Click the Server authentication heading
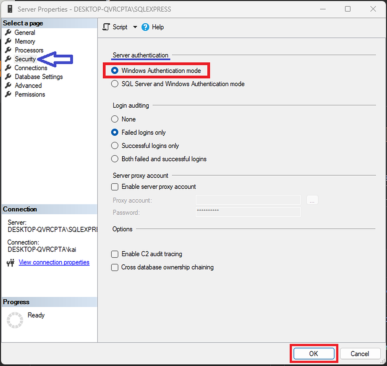387x366 pixels. click(x=140, y=55)
